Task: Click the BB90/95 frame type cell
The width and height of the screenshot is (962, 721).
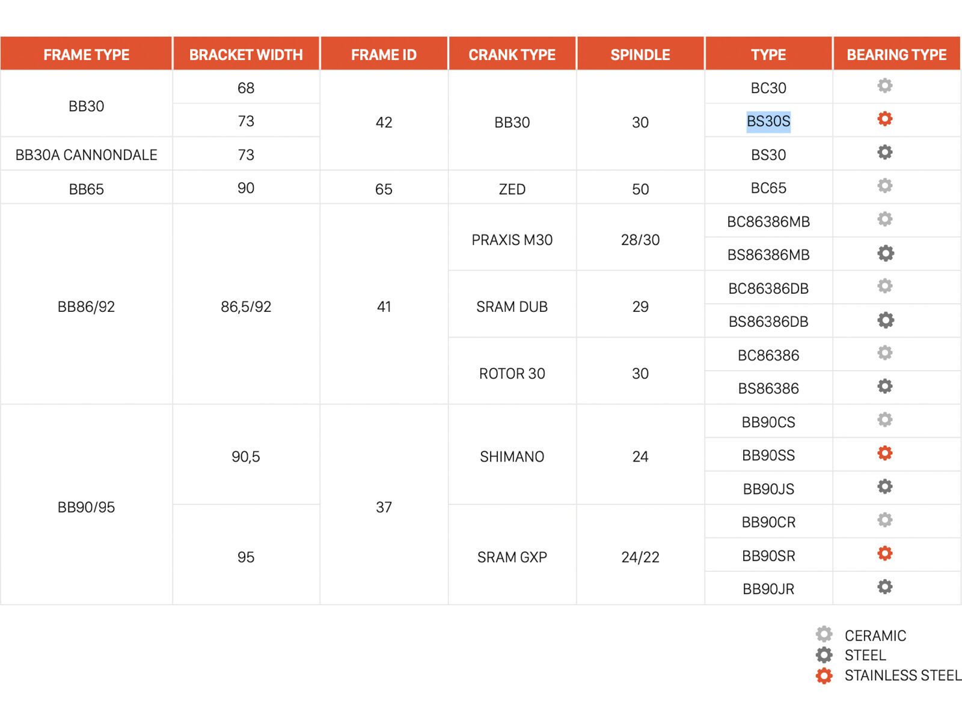Action: [86, 508]
